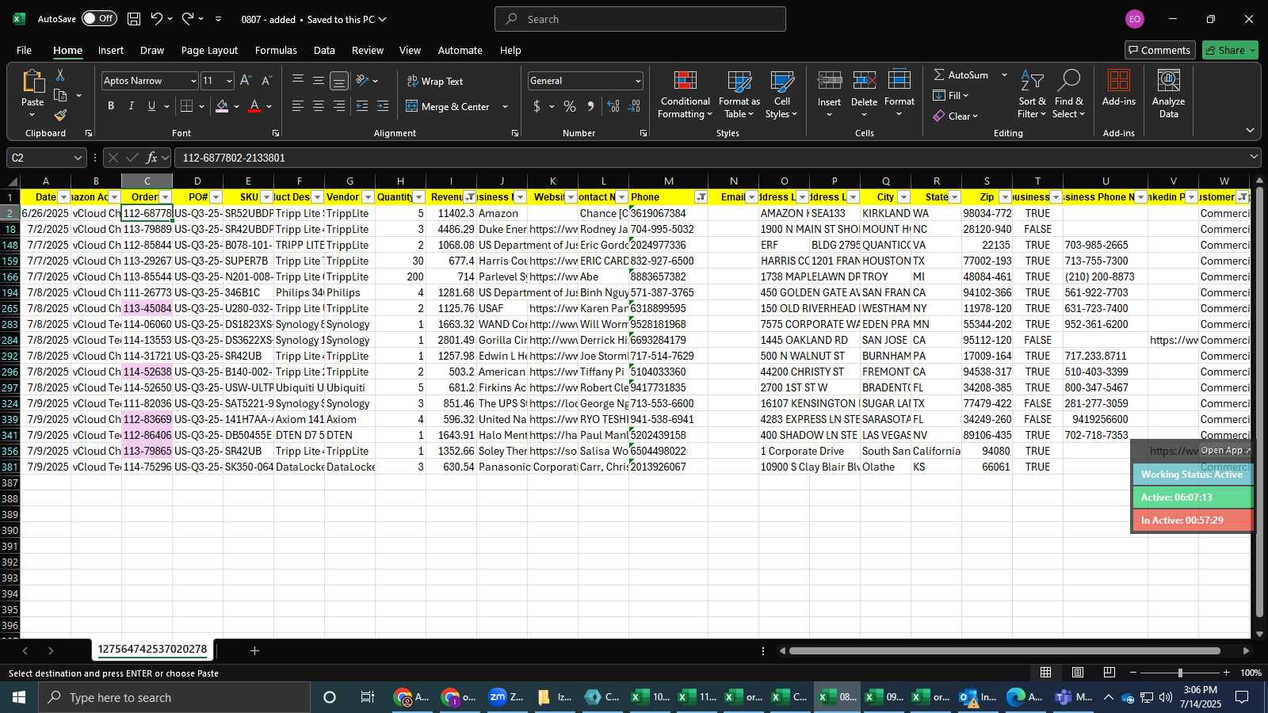Toggle Underline formatting

click(151, 106)
